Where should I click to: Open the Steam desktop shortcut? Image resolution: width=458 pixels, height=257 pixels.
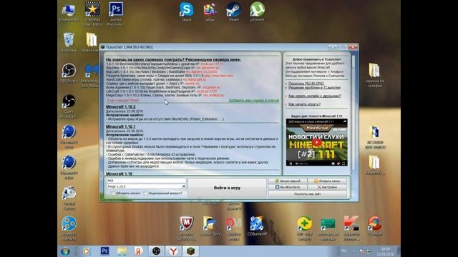[234, 11]
